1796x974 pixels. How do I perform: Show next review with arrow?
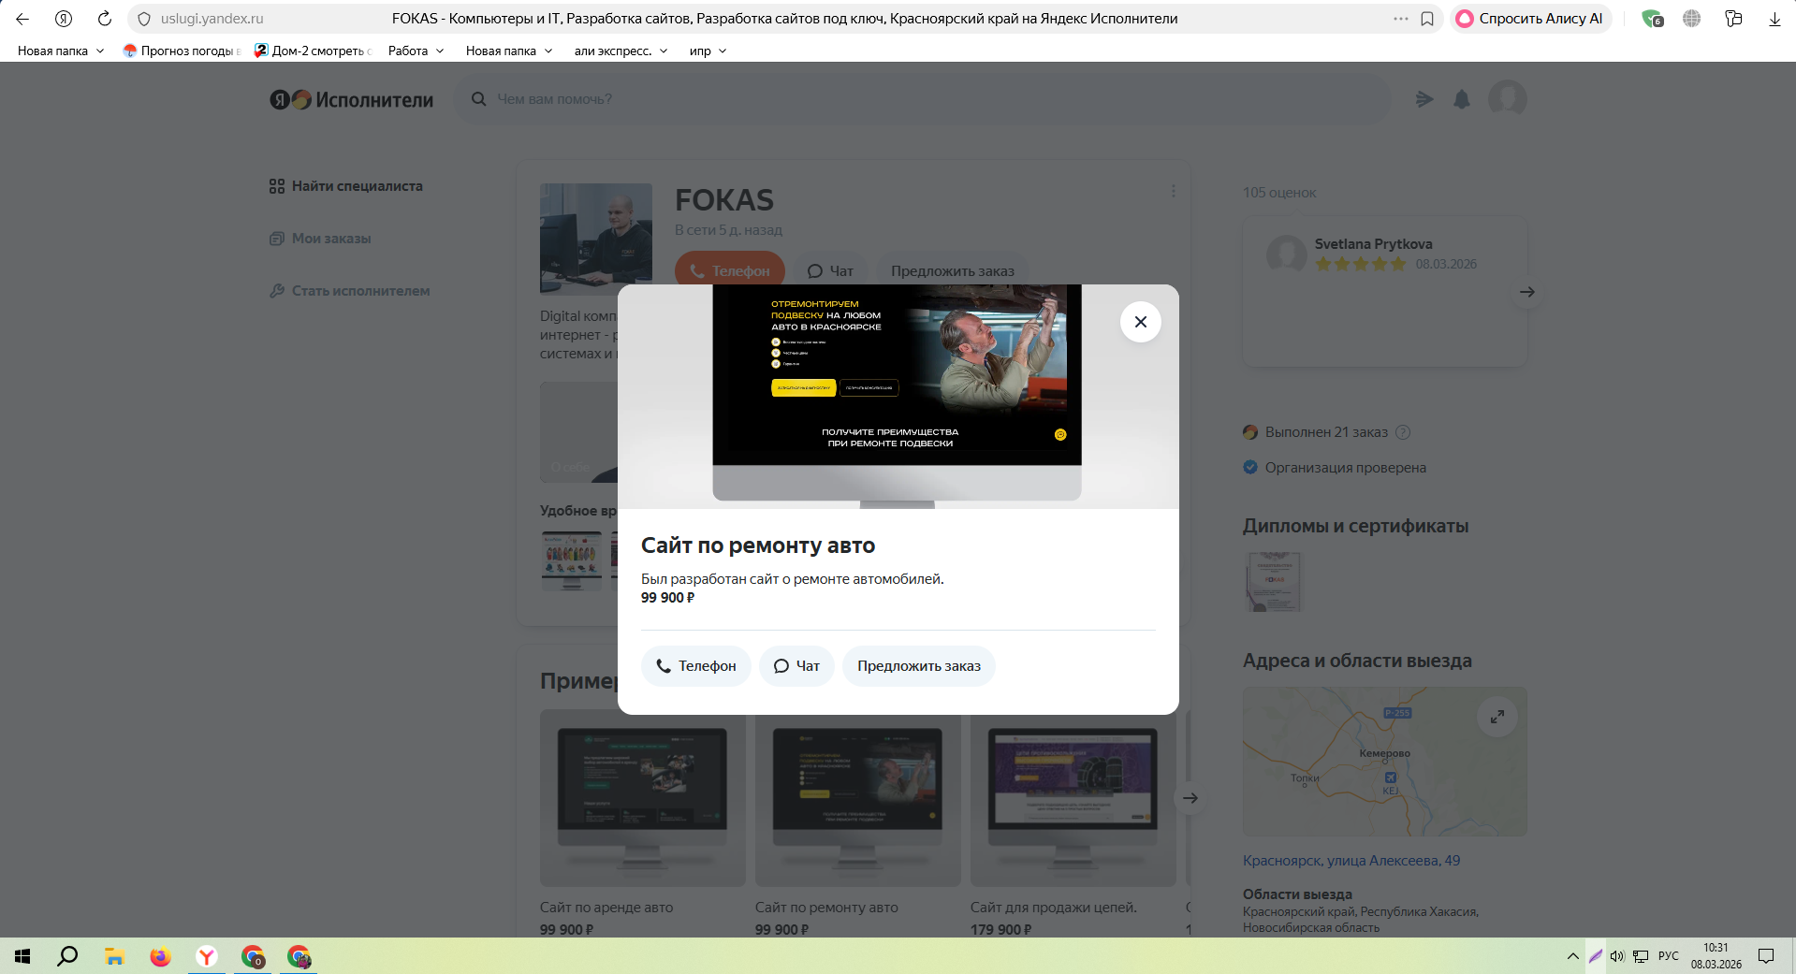point(1527,292)
